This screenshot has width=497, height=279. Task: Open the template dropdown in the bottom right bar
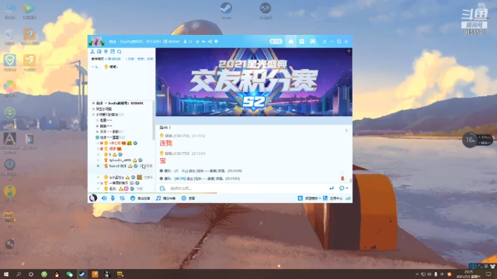pyautogui.click(x=309, y=198)
